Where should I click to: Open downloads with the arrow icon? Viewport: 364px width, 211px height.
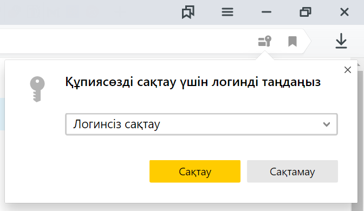point(341,41)
